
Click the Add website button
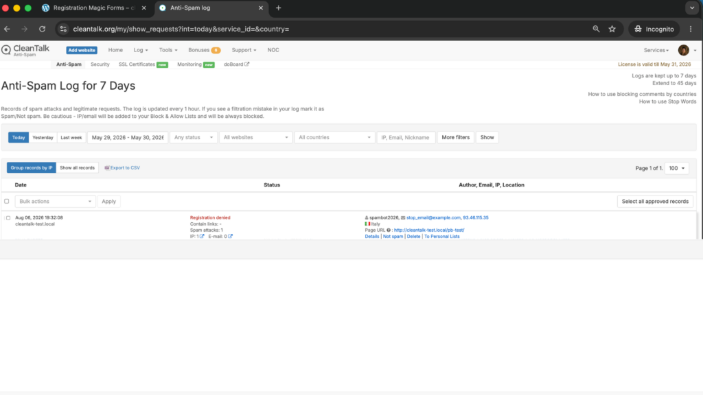click(x=82, y=50)
